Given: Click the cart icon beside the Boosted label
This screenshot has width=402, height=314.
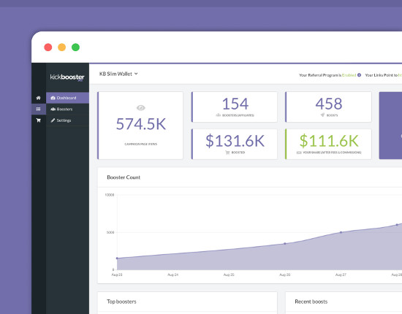Looking at the screenshot, I should [227, 153].
